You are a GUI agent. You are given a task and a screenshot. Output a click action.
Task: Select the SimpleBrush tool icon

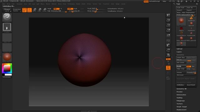pos(191,19)
